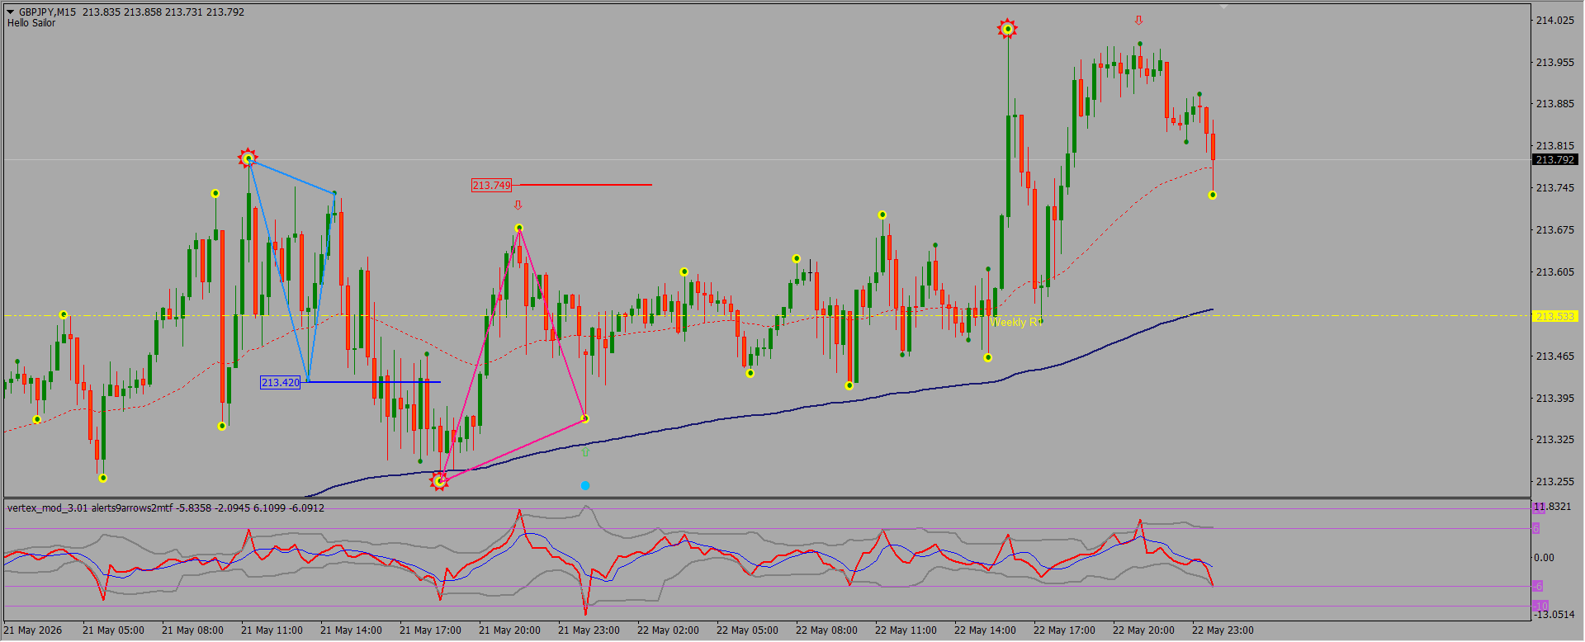The image size is (1585, 642).
Task: Click the Weekly R1 label
Action: pyautogui.click(x=1016, y=322)
